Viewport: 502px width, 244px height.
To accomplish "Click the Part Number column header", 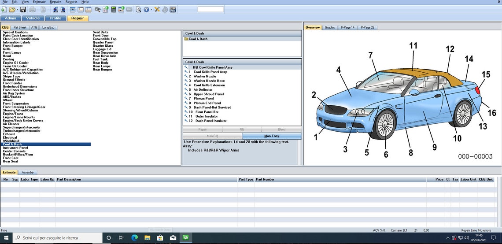I will click(341, 179).
